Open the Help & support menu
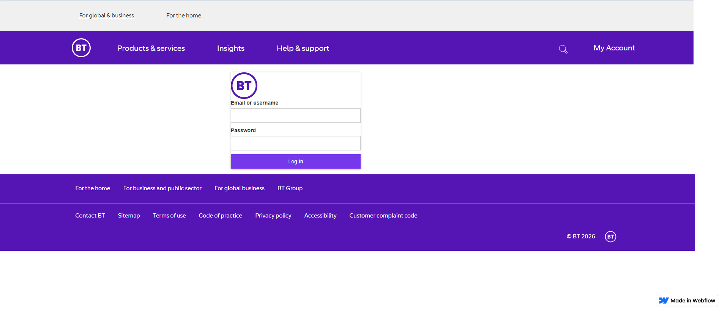Image resolution: width=722 pixels, height=310 pixels. [x=303, y=48]
